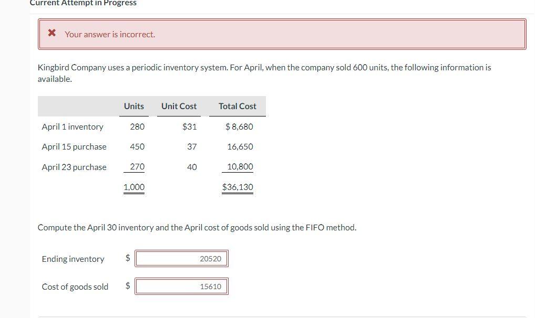The width and height of the screenshot is (535, 318).
Task: Click the Unit Cost column header
Action: (x=179, y=106)
